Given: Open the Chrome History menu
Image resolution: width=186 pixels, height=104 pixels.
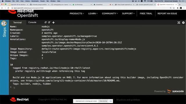Looking at the screenshot, I should [27, 1].
